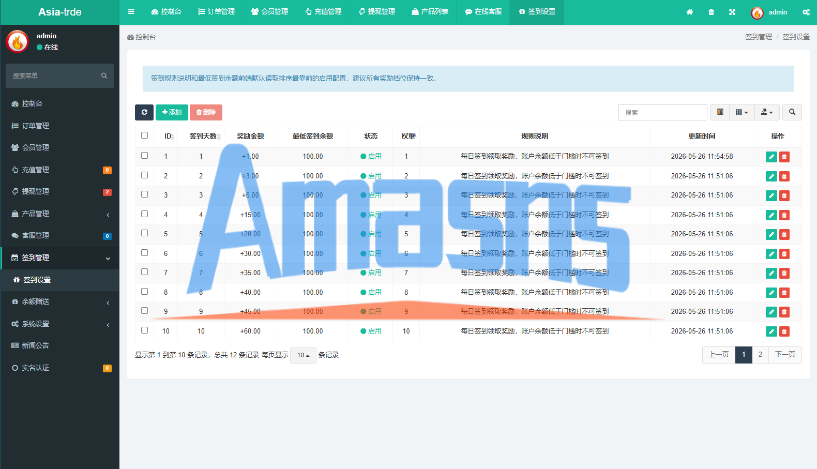The width and height of the screenshot is (817, 469).
Task: Delete row with ID 10
Action: 784,331
